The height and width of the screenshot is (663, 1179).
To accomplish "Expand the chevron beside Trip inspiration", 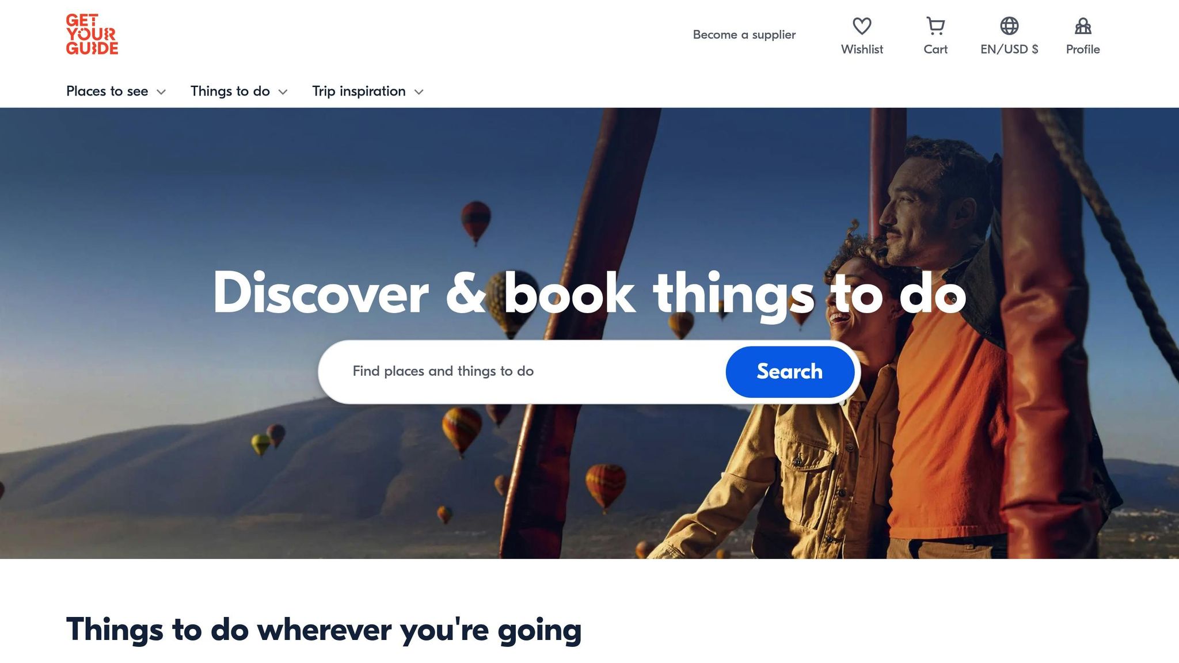I will tap(419, 92).
